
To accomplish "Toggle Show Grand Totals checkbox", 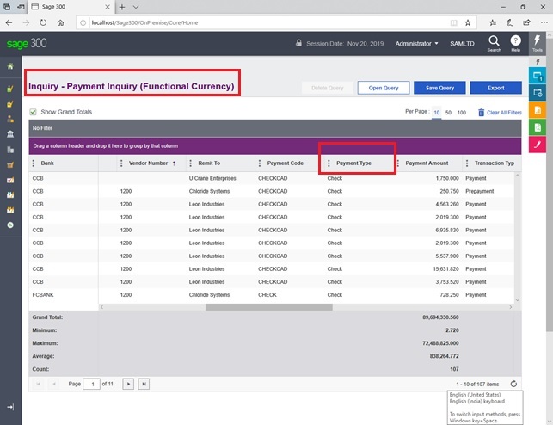I will tap(34, 112).
